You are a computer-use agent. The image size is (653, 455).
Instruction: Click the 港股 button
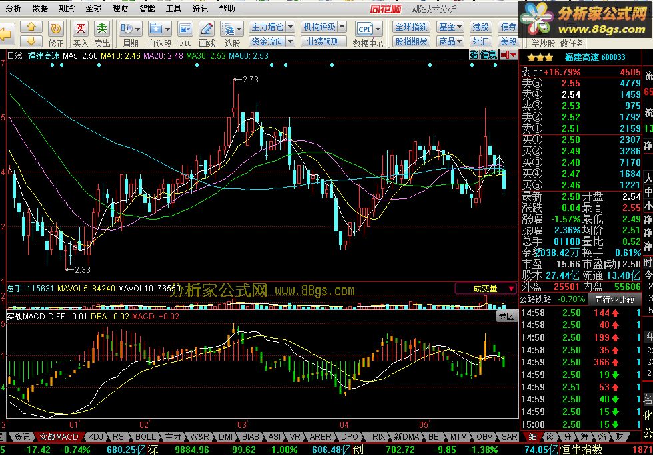pyautogui.click(x=480, y=27)
